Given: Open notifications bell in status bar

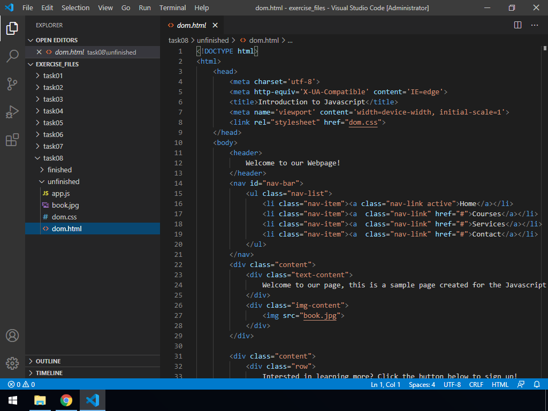Looking at the screenshot, I should [537, 384].
